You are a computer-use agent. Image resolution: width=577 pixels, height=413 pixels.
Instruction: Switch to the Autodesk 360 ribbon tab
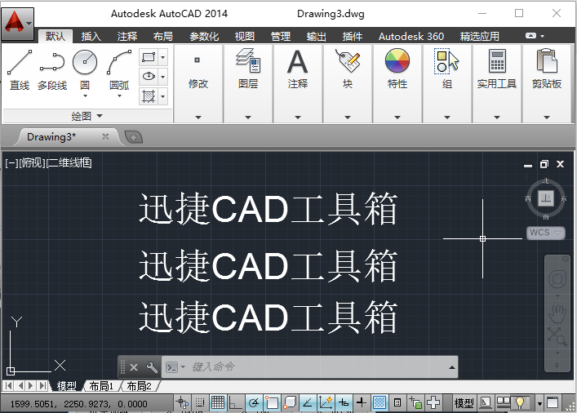point(411,37)
